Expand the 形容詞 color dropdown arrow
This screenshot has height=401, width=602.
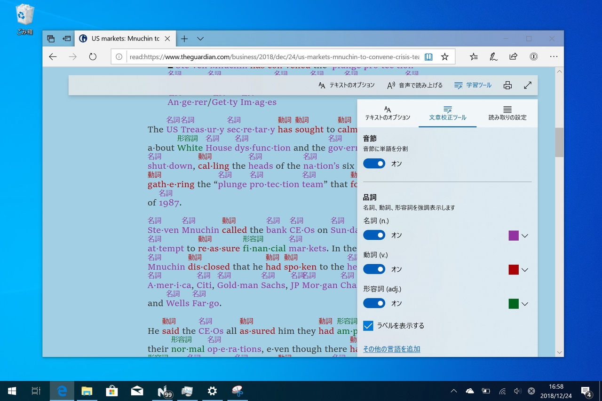click(525, 304)
